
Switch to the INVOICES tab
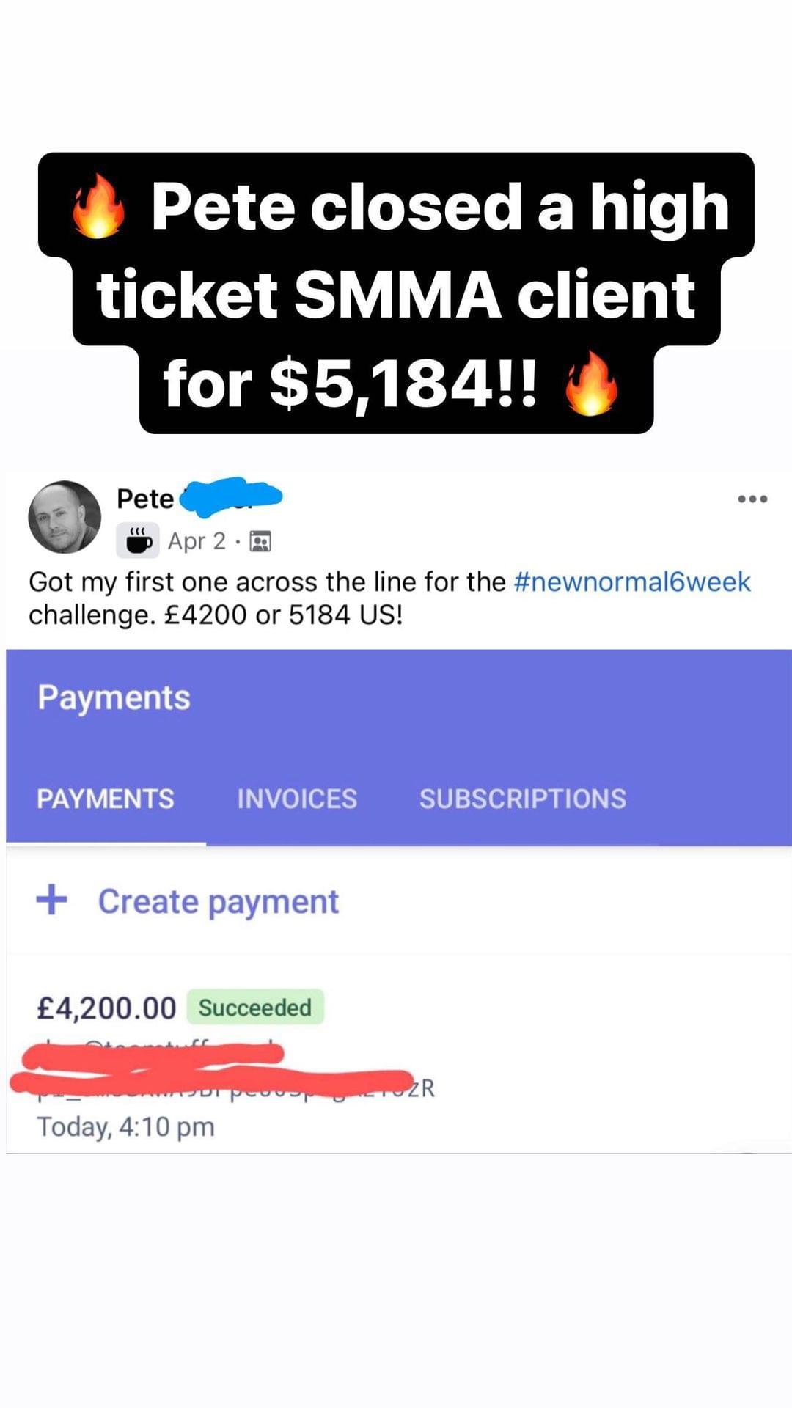[297, 799]
